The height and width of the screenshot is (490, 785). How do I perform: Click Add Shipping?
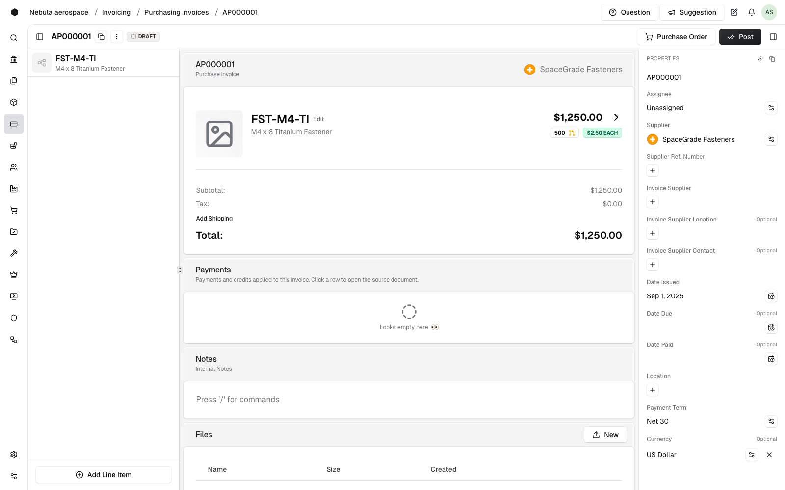pos(214,219)
